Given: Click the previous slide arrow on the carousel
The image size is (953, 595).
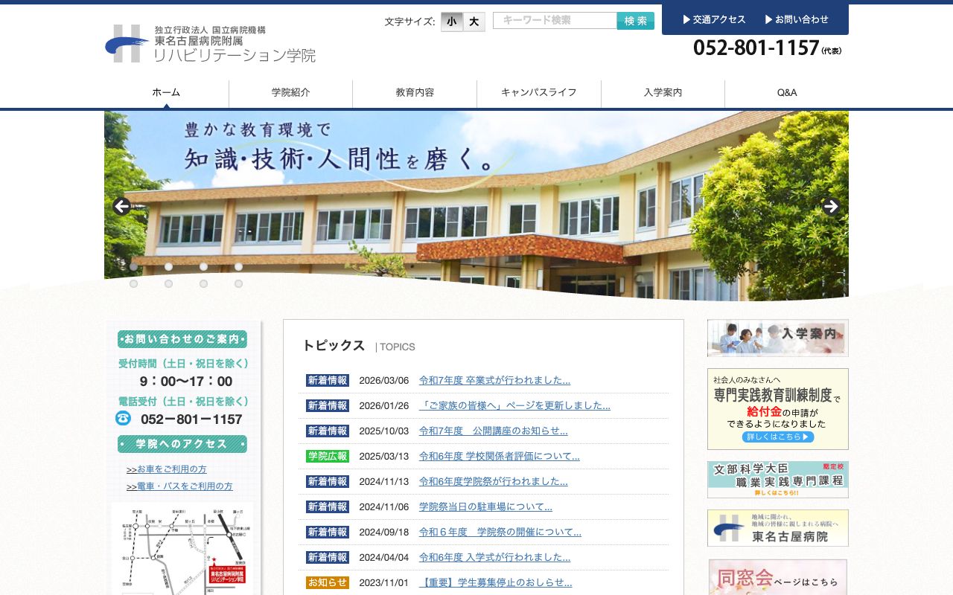Looking at the screenshot, I should [x=121, y=207].
